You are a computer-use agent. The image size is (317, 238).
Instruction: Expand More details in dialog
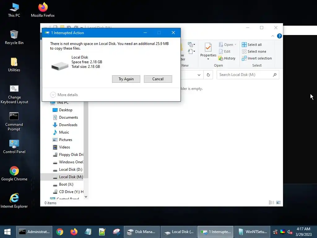[64, 95]
